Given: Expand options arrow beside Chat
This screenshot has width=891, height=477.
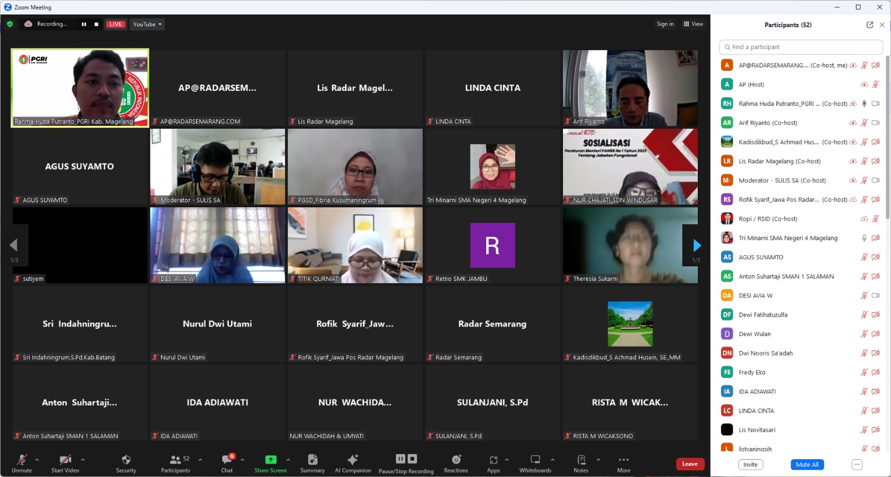Looking at the screenshot, I should (x=242, y=460).
